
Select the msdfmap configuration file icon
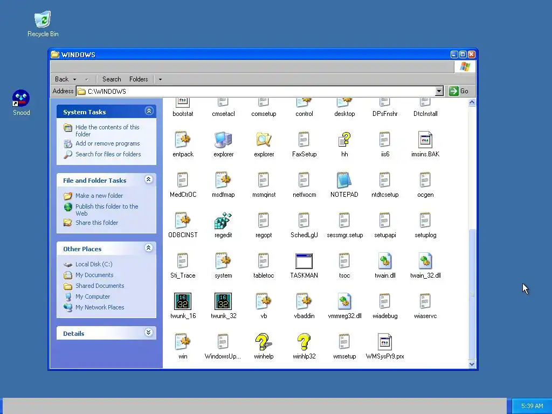coord(223,180)
